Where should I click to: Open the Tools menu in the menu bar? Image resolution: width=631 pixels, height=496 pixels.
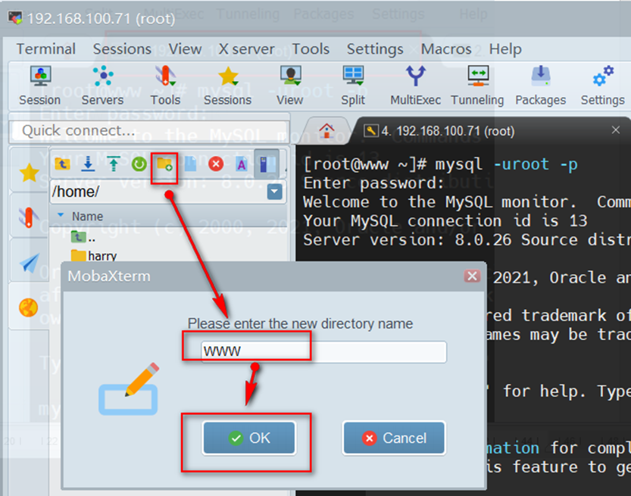pos(311,49)
